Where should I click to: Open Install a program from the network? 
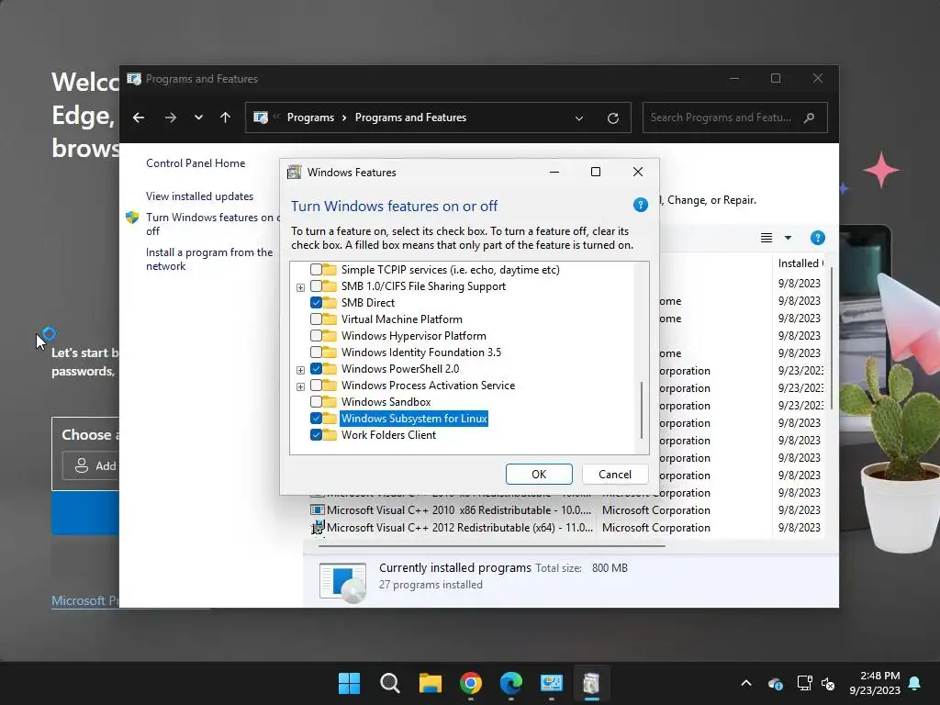[x=209, y=259]
